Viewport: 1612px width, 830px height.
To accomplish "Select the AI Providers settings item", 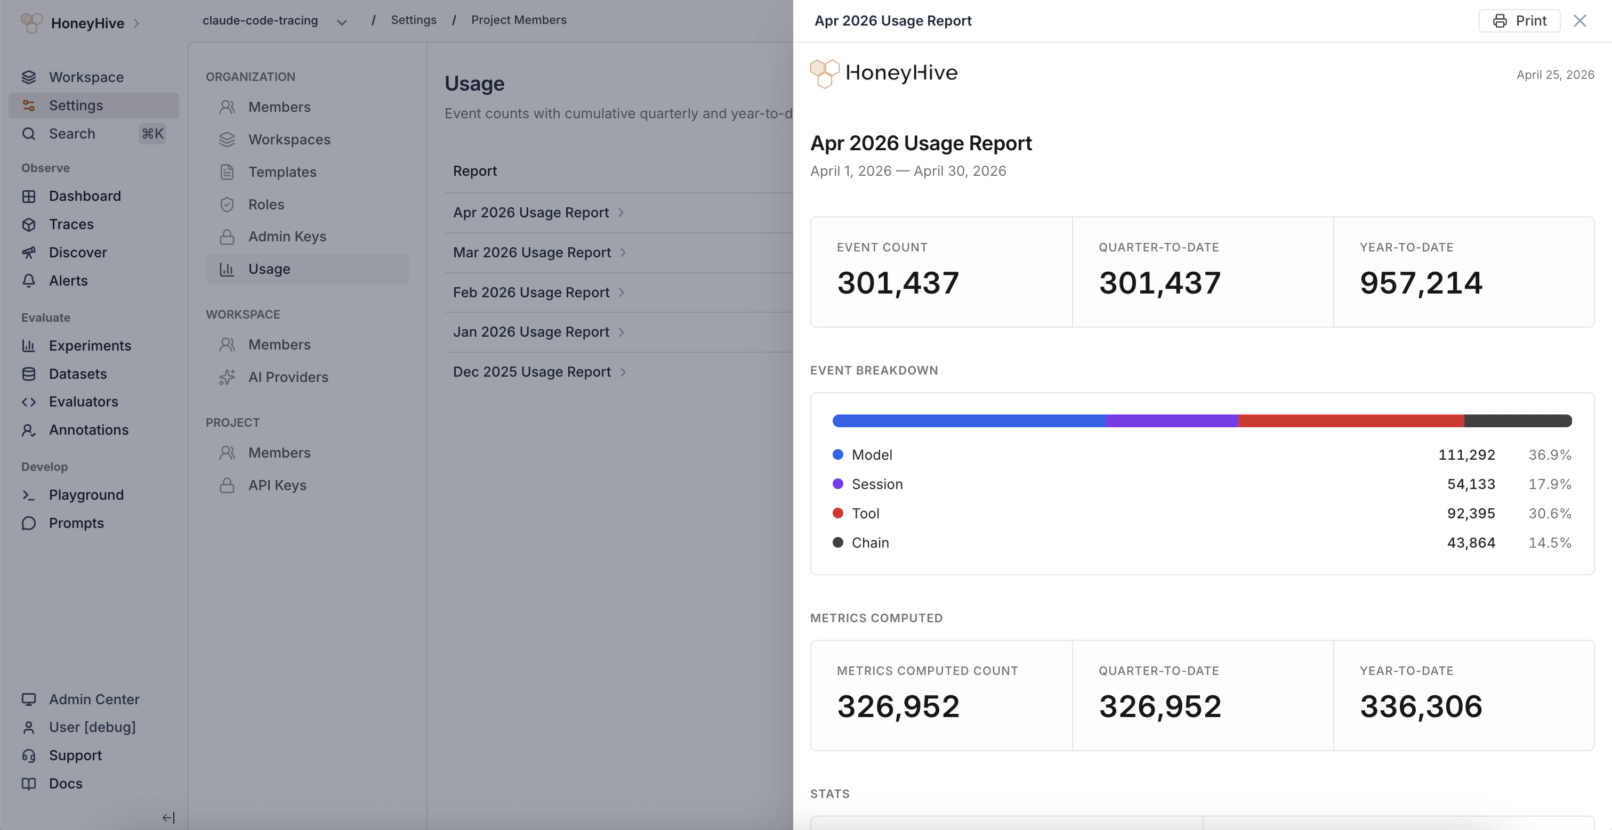I will tap(307, 377).
